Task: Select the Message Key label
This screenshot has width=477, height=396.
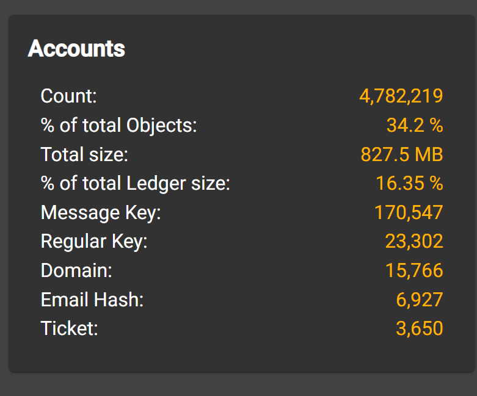Action: [x=101, y=212]
